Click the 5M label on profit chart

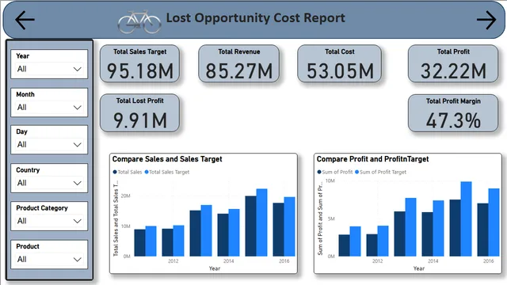[x=331, y=218]
